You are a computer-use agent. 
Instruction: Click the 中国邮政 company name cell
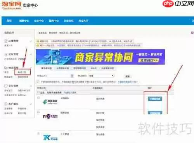coord(65,98)
